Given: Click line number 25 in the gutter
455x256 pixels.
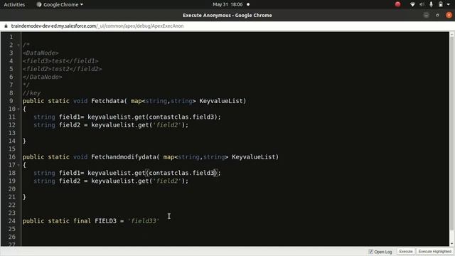Looking at the screenshot, I should pos(11,229).
